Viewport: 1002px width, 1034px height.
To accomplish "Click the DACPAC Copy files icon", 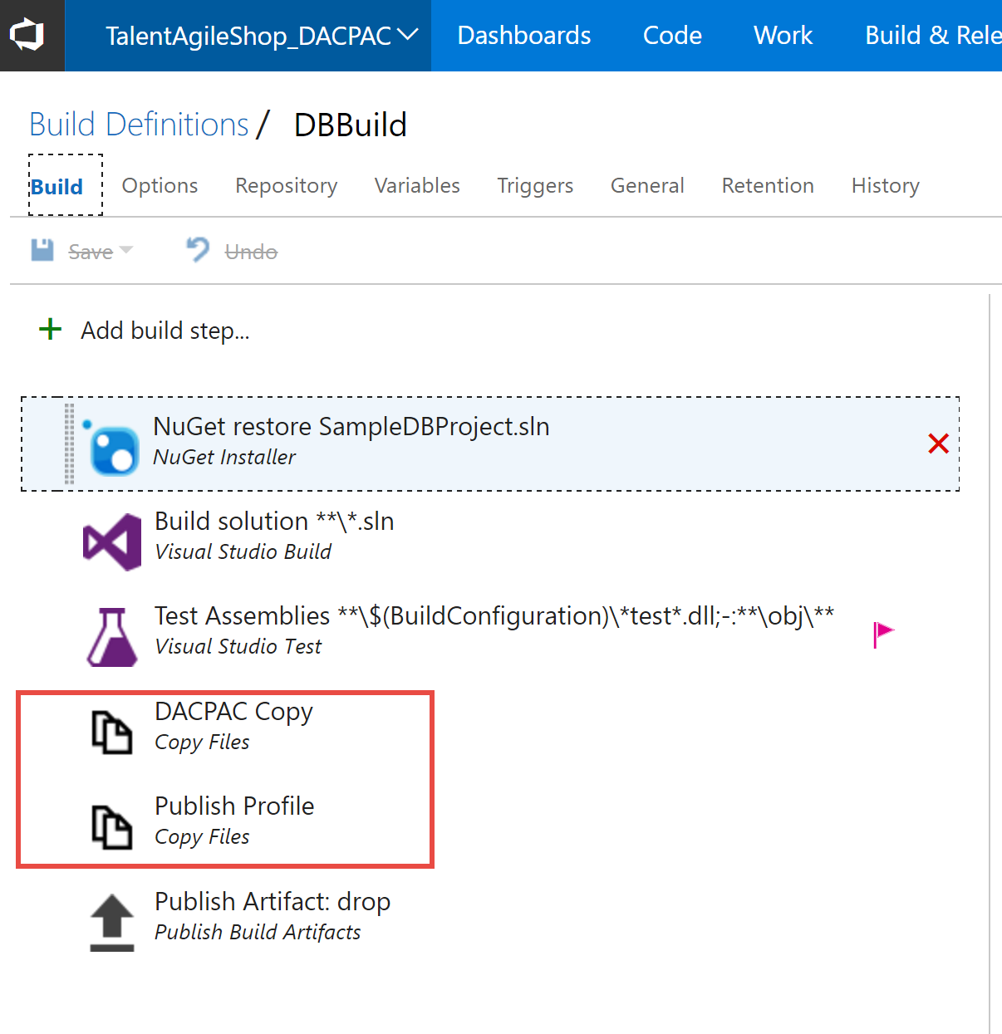I will tap(111, 731).
